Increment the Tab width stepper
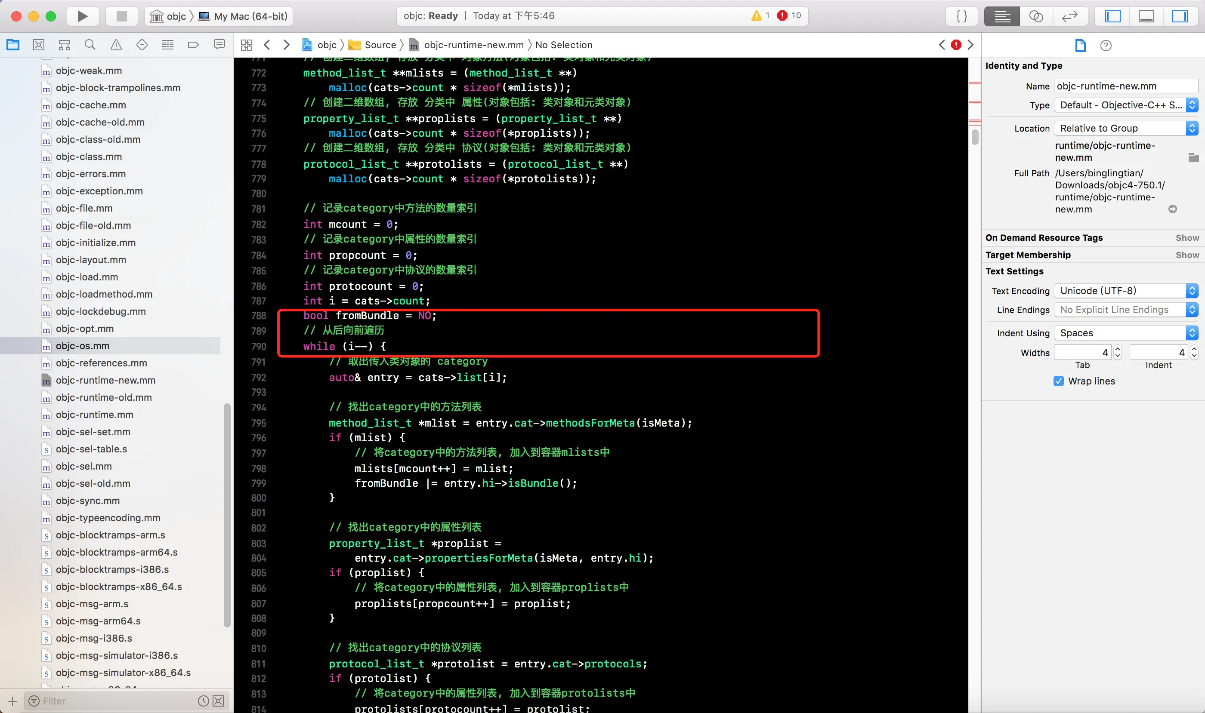The image size is (1205, 713). coord(1118,349)
